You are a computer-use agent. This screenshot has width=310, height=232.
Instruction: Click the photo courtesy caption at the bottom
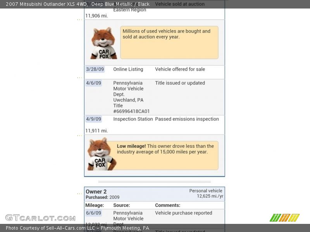[77, 228]
